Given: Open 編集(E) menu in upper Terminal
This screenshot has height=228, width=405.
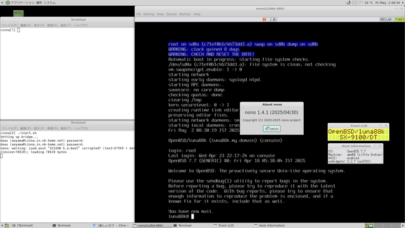Looking at the screenshot, I should point(25,25).
